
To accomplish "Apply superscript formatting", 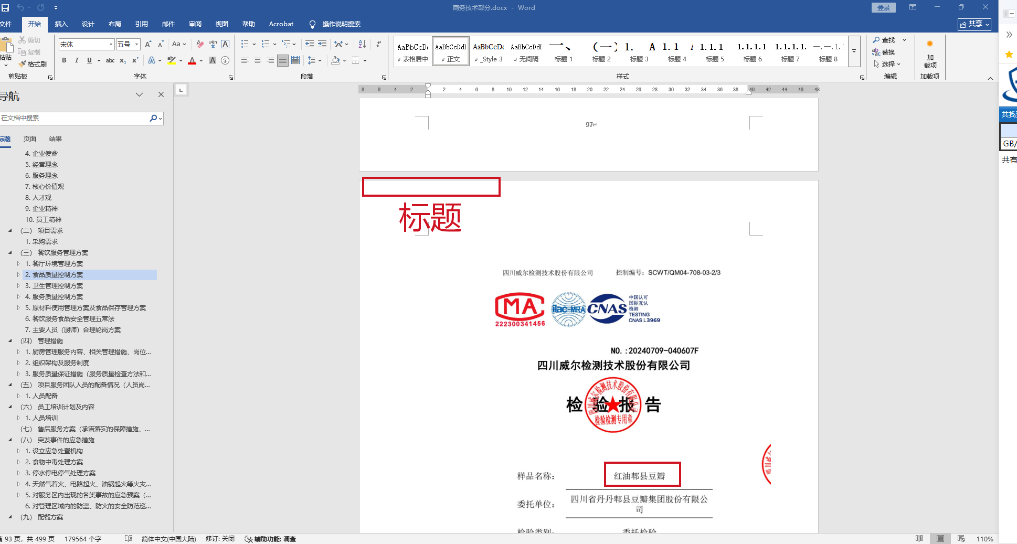I will point(135,60).
